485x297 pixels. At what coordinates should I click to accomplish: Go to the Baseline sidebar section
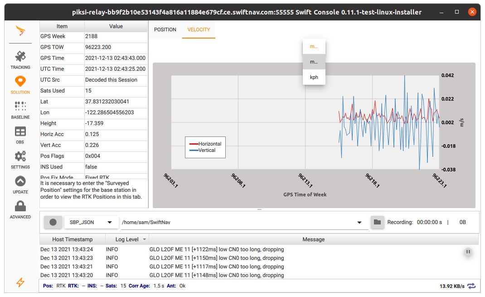20,110
